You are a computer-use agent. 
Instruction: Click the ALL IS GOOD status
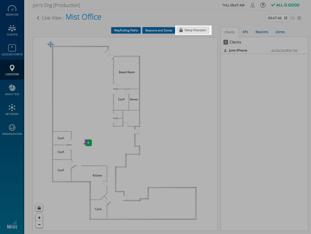[285, 5]
